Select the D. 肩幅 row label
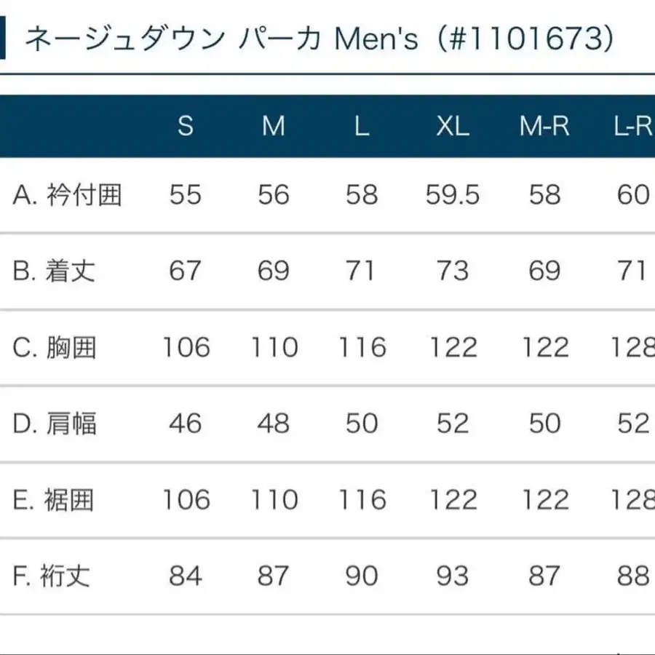655x655 pixels. tap(55, 424)
